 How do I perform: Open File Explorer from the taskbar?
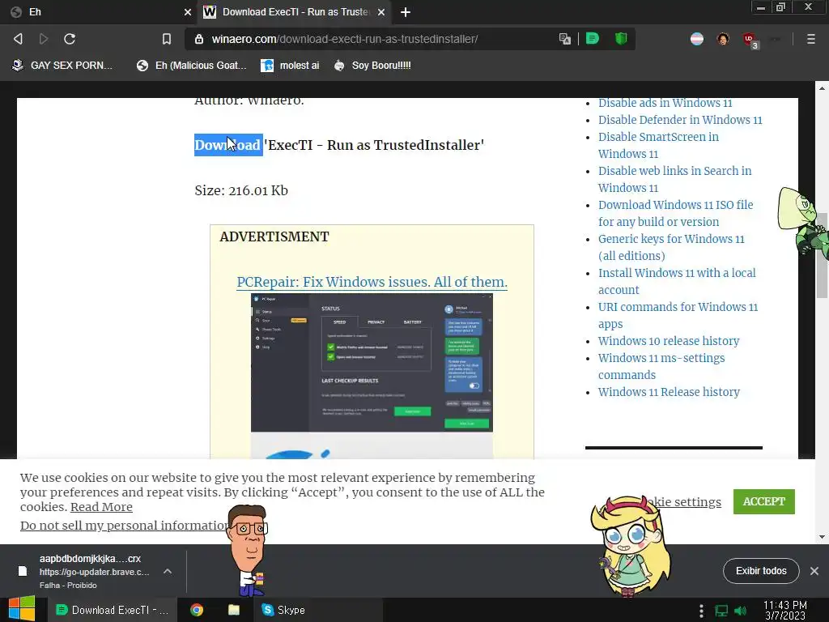click(x=234, y=610)
